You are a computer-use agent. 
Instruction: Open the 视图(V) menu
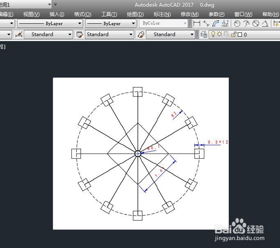click(32, 14)
